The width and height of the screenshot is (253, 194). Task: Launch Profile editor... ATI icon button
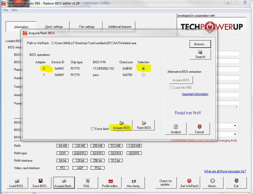pyautogui.click(x=111, y=183)
